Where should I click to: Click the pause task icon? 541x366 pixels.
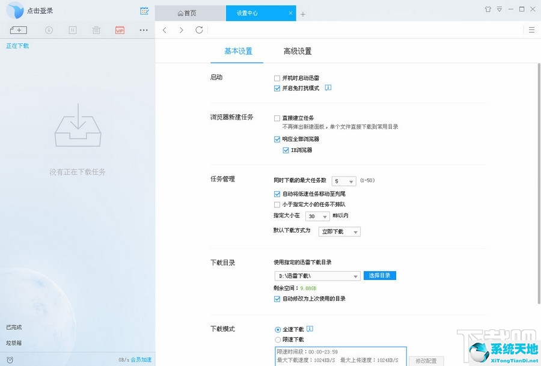tap(73, 31)
